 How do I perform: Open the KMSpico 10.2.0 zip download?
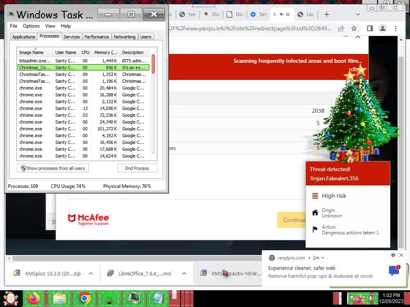pyautogui.click(x=47, y=273)
